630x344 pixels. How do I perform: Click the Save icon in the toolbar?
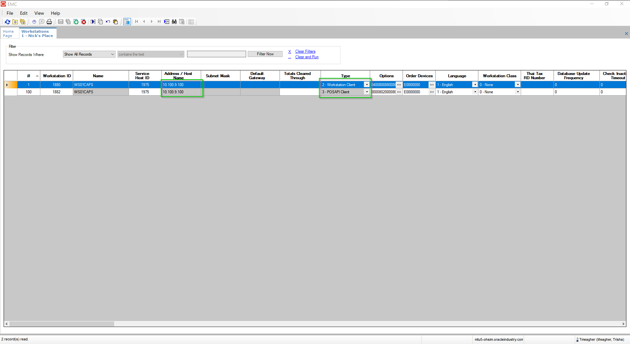60,22
